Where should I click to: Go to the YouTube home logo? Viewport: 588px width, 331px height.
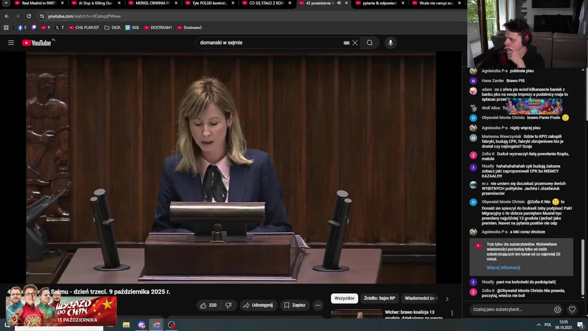coord(37,43)
